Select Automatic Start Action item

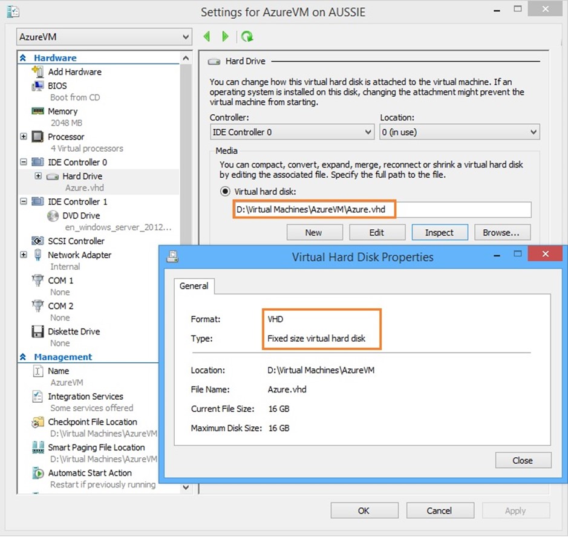coord(89,473)
